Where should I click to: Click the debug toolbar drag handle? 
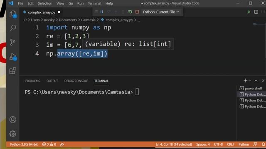point(96,12)
